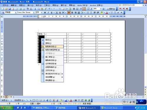Click the Subscript x₂ icon
Image resolution: width=147 pixels, height=110 pixels.
pos(121,13)
